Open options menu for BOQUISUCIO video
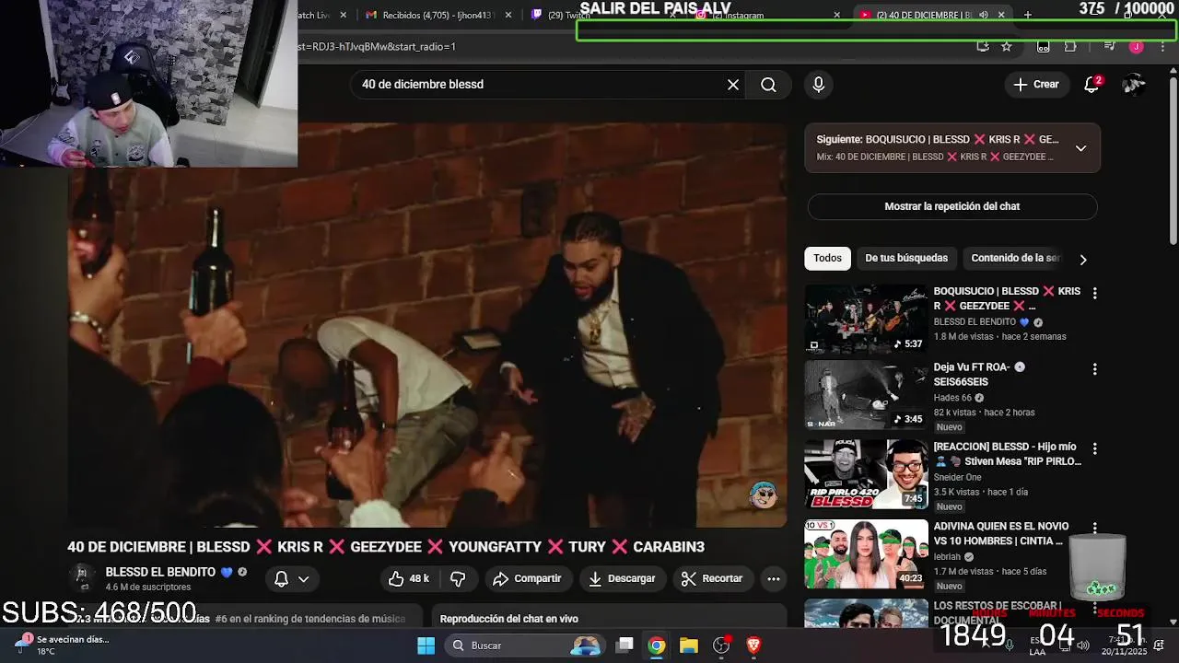1179x663 pixels. (x=1094, y=293)
